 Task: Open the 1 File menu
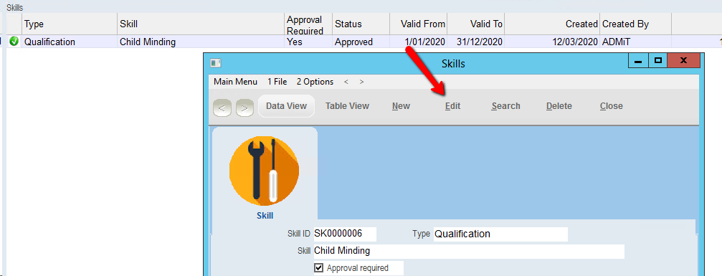click(x=277, y=82)
